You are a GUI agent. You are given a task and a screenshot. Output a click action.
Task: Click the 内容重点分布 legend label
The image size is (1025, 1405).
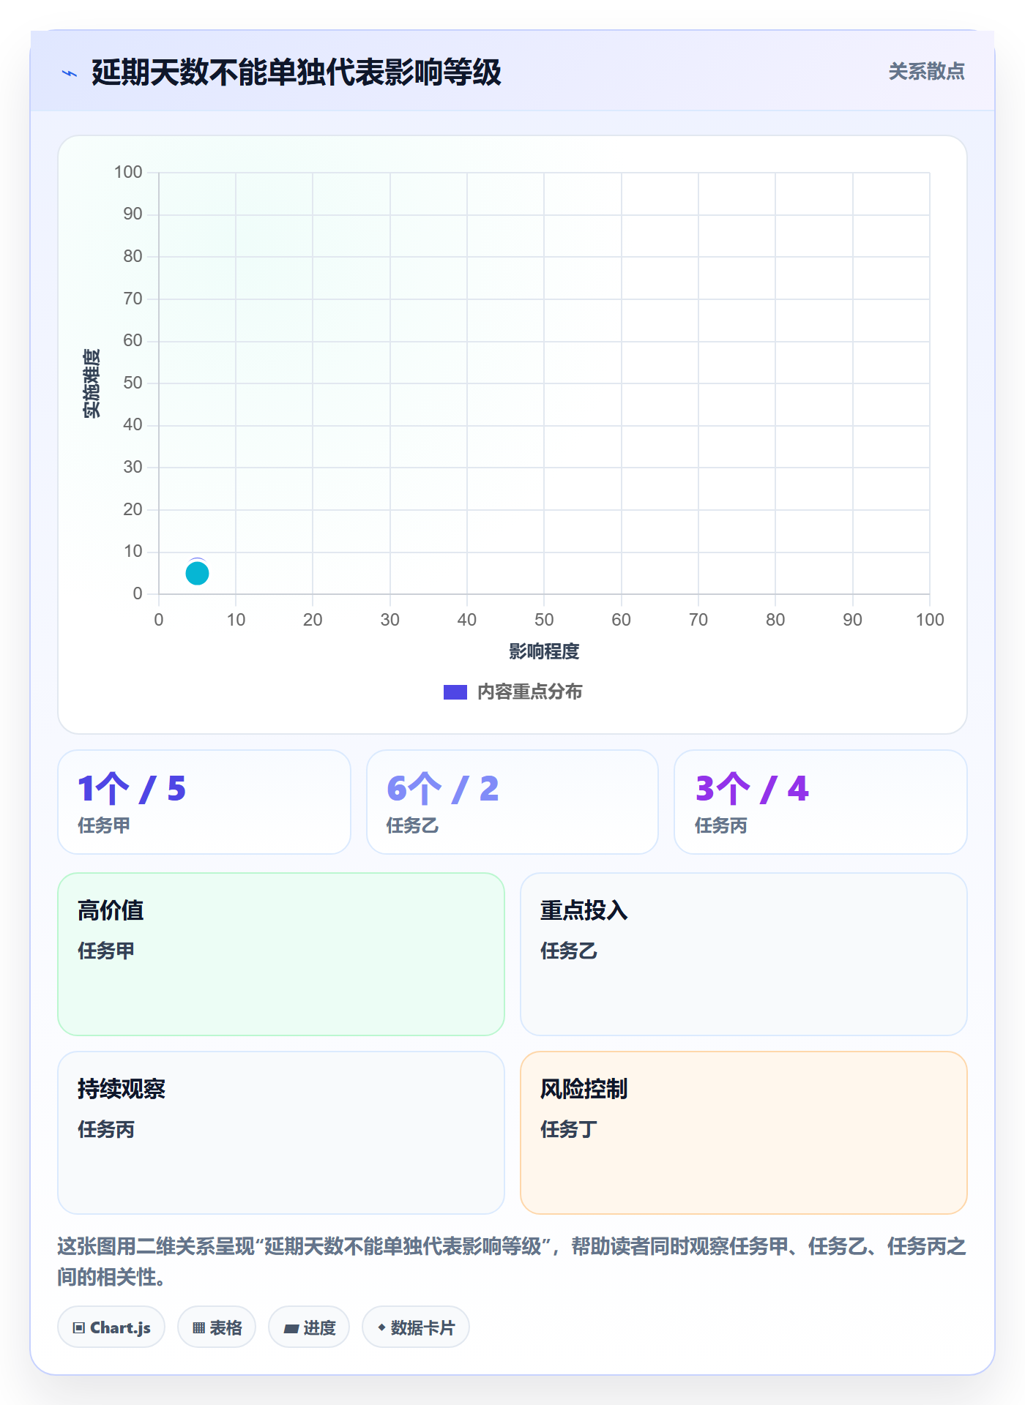point(529,692)
